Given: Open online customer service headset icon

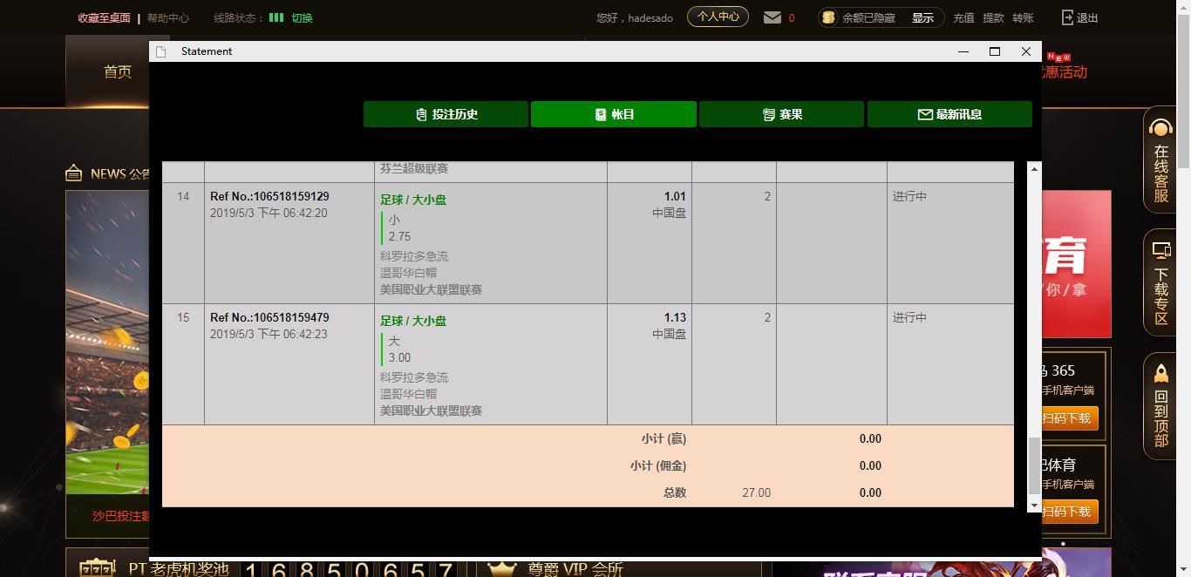Looking at the screenshot, I should point(1160,130).
